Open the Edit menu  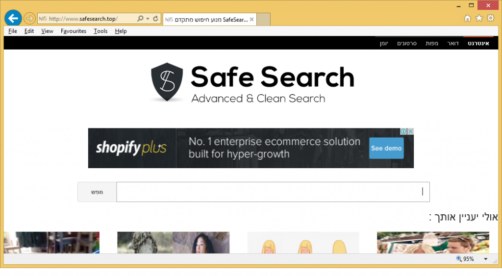29,31
